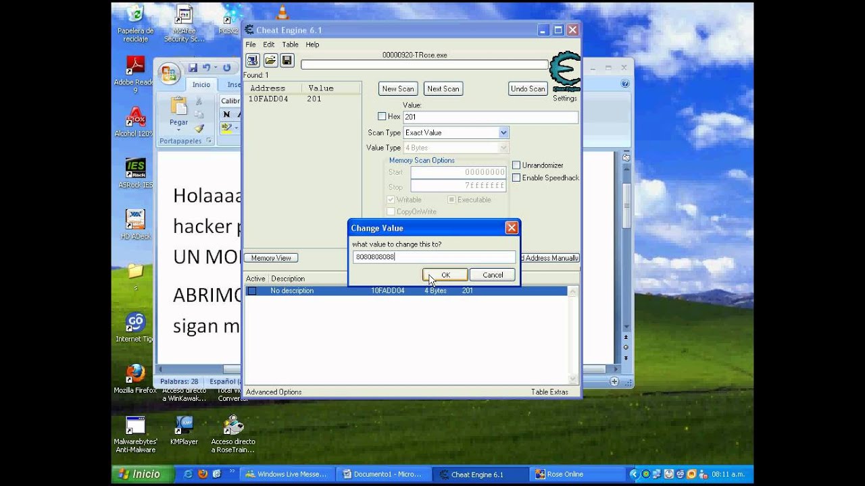Click Cancel in Change Value dialog
Image resolution: width=865 pixels, height=486 pixels.
click(x=493, y=275)
